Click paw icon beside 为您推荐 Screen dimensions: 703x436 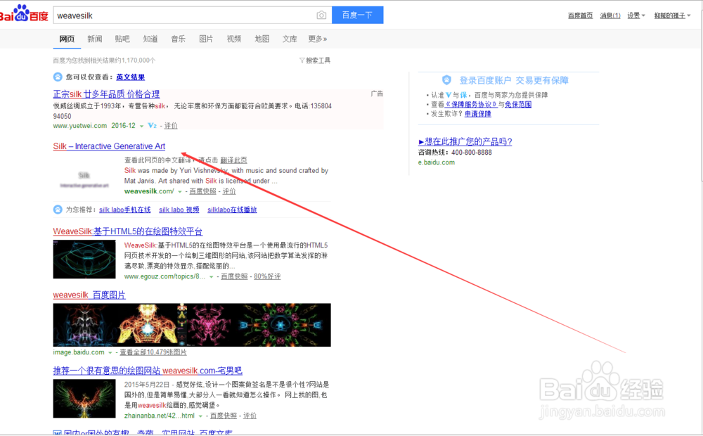(x=58, y=210)
